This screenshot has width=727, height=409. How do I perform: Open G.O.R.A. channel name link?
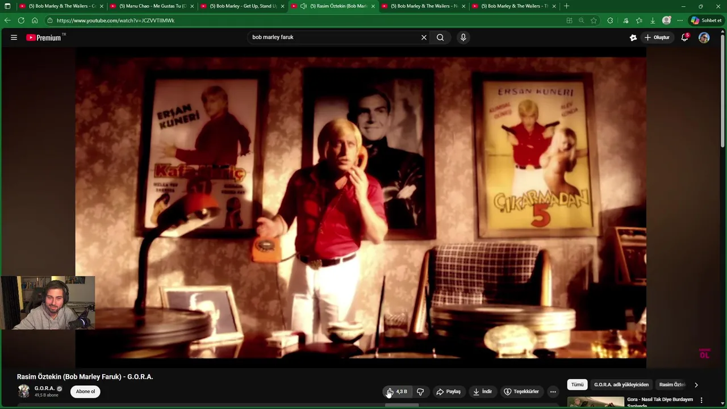click(x=44, y=389)
